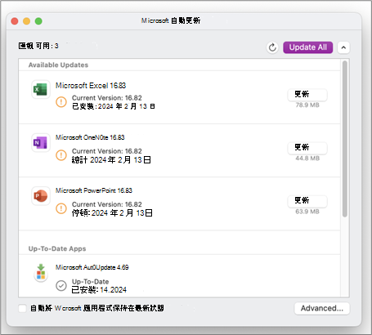Close the window with the red button
This screenshot has height=335, width=372.
click(x=15, y=21)
